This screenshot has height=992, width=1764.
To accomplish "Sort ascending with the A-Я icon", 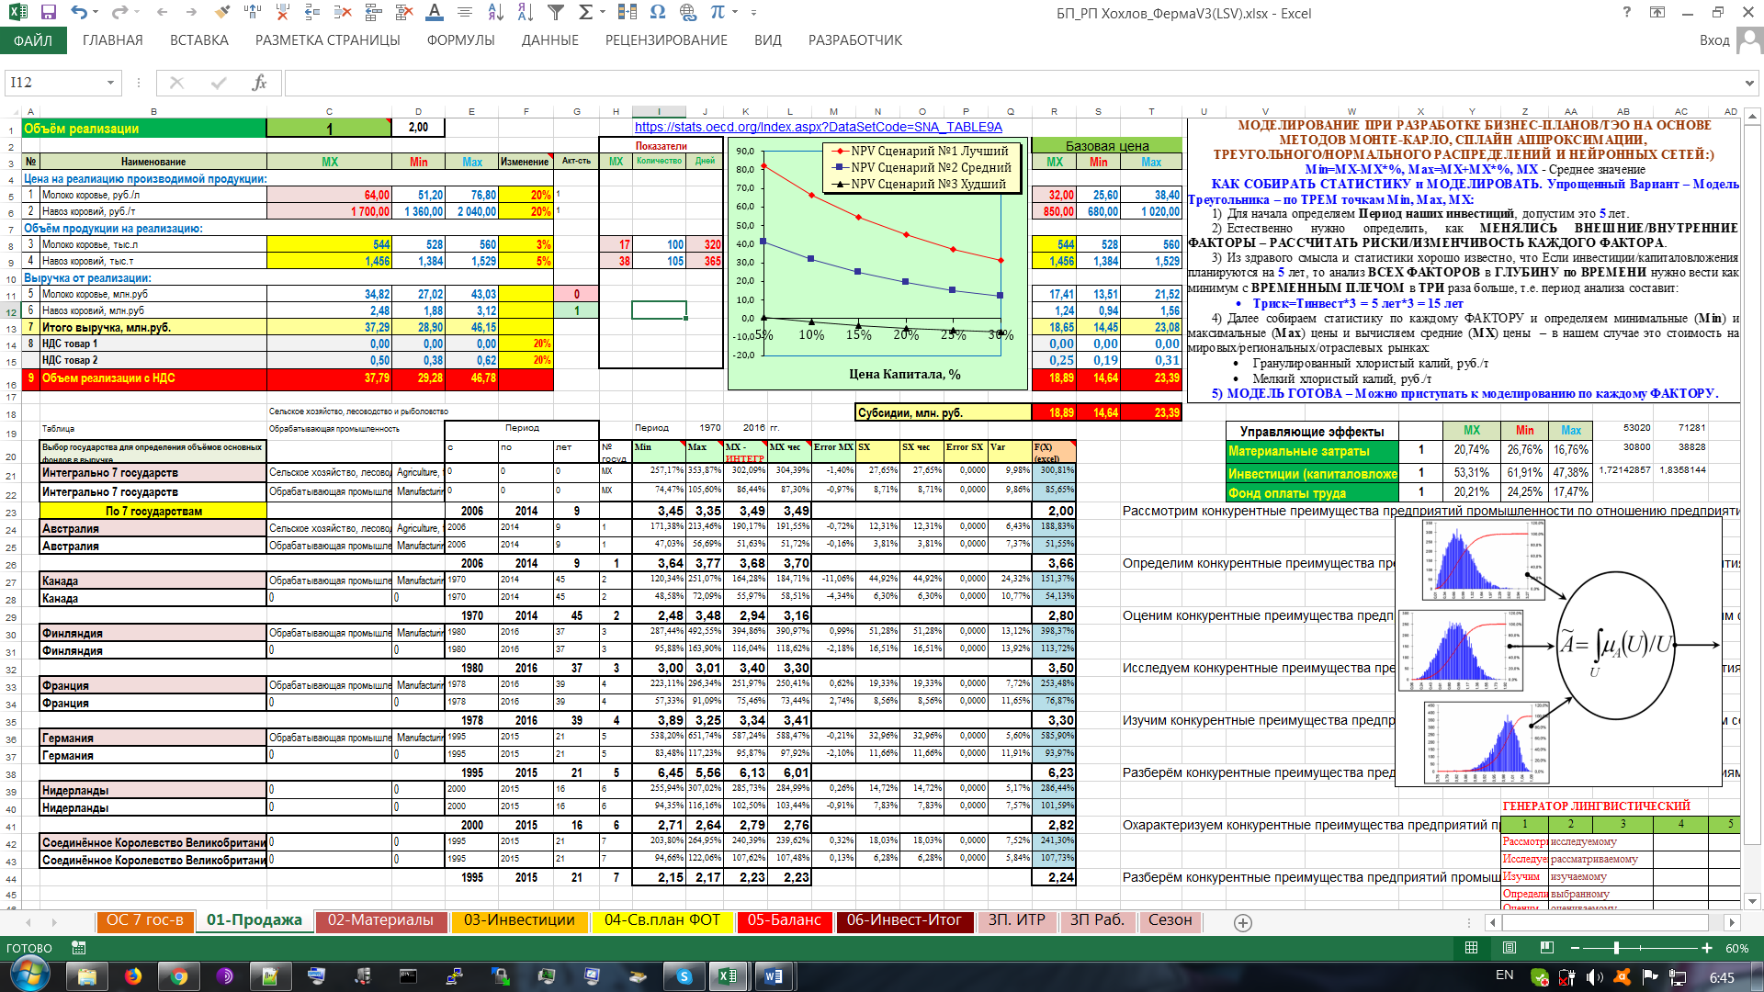I will pyautogui.click(x=495, y=13).
